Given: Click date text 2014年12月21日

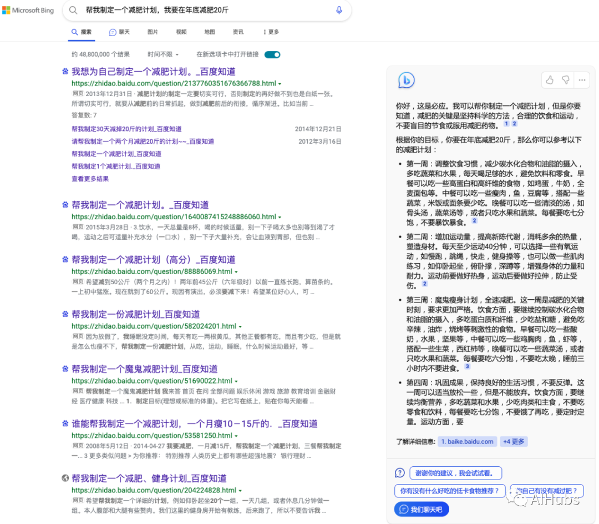Looking at the screenshot, I should click(318, 129).
